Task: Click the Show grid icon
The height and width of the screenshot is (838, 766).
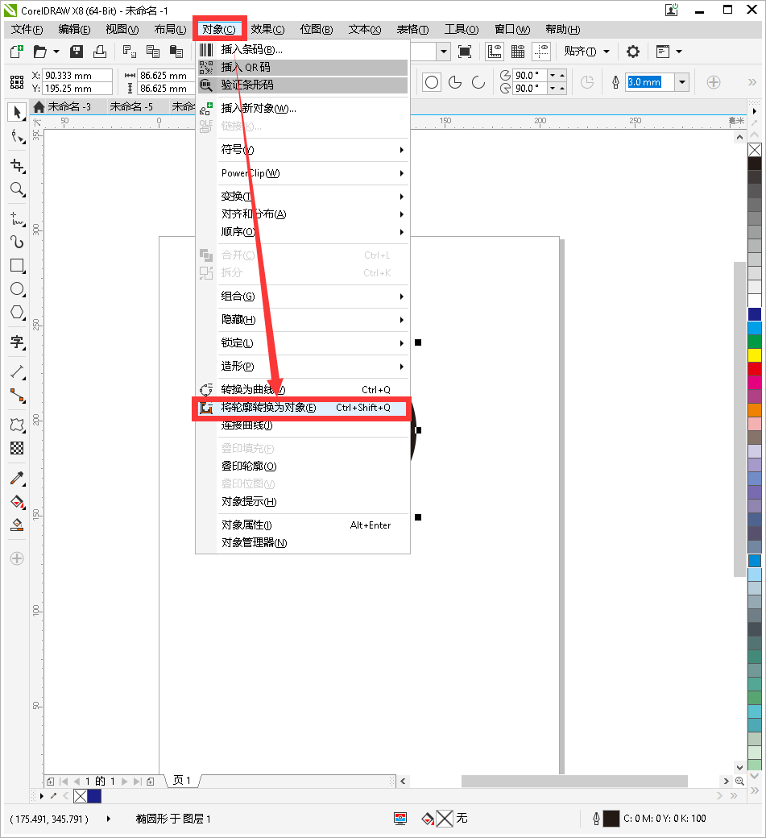Action: click(518, 52)
